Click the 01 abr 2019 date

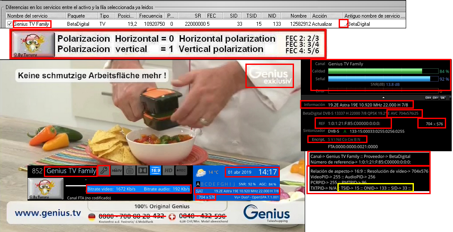[239, 172]
